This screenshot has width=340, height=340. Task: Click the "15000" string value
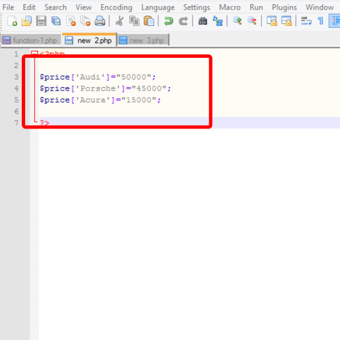pos(139,100)
